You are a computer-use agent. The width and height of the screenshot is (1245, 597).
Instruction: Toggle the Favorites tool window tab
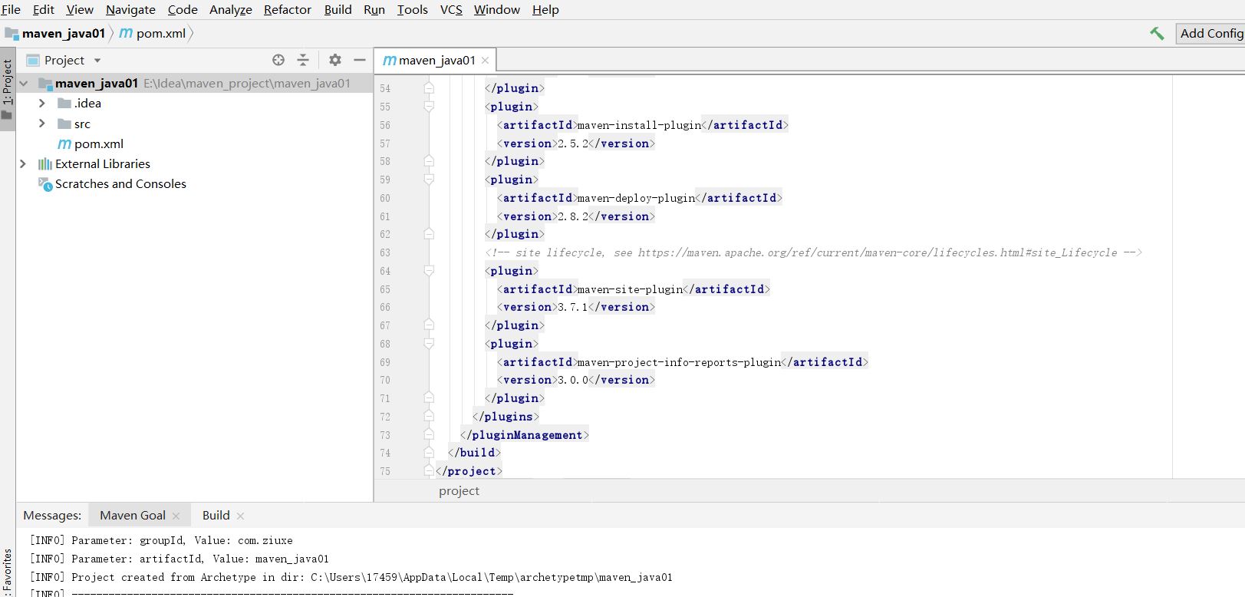7,572
